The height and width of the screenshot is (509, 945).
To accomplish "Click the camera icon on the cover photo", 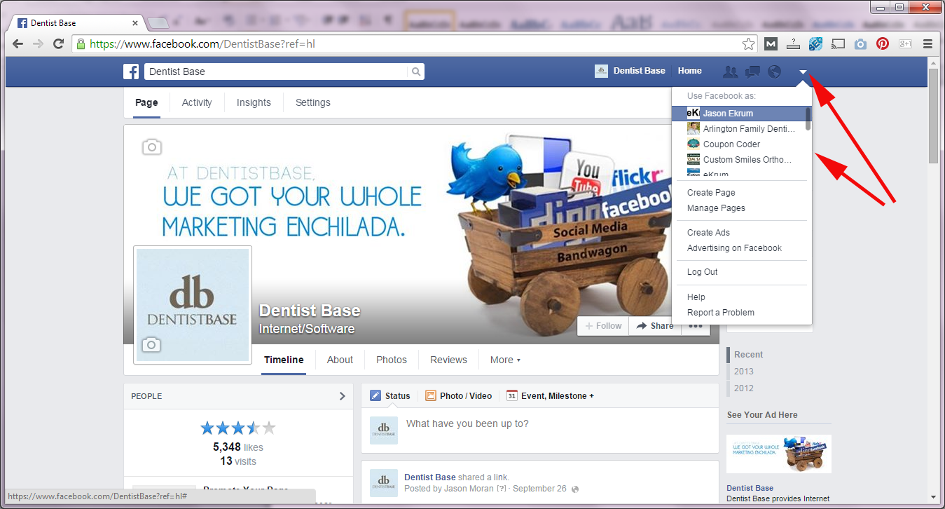I will click(151, 147).
